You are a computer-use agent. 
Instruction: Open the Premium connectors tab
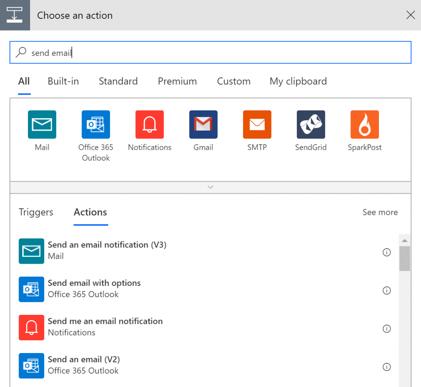tap(177, 81)
